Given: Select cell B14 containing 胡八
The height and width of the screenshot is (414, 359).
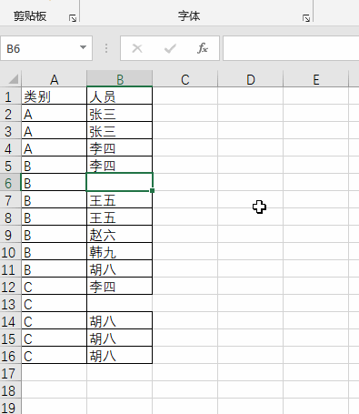Looking at the screenshot, I should tap(120, 321).
